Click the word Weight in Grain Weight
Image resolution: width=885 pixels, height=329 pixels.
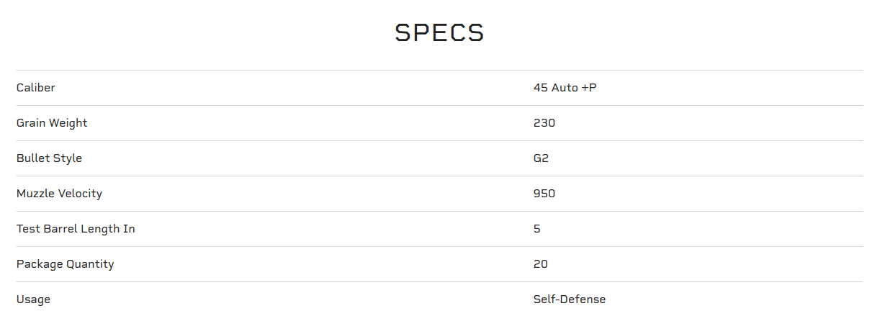tap(68, 123)
